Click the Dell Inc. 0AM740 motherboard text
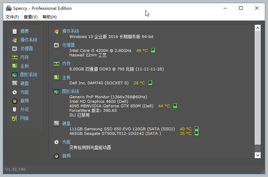Image resolution: width=268 pixels, height=177 pixels. 99,83
